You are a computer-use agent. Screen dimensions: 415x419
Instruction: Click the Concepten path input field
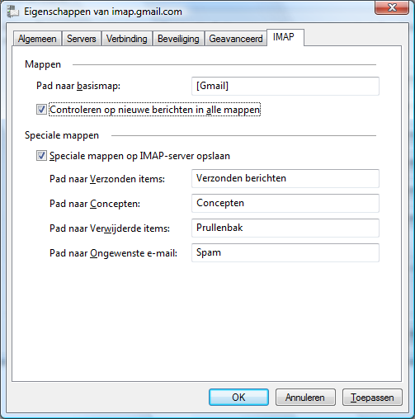click(x=285, y=203)
